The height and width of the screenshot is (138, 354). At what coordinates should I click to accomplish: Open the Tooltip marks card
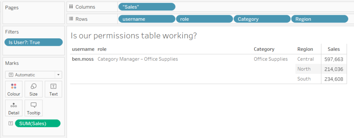tap(34, 108)
